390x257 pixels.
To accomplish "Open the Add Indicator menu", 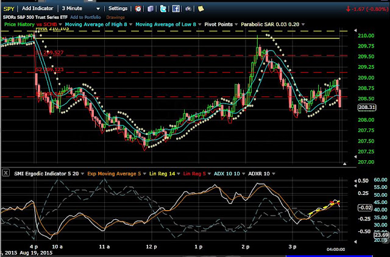I will (38, 9).
